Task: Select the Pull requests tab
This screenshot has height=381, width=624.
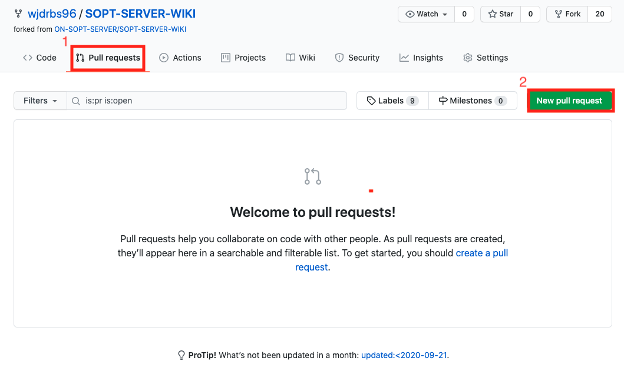Action: coord(108,58)
